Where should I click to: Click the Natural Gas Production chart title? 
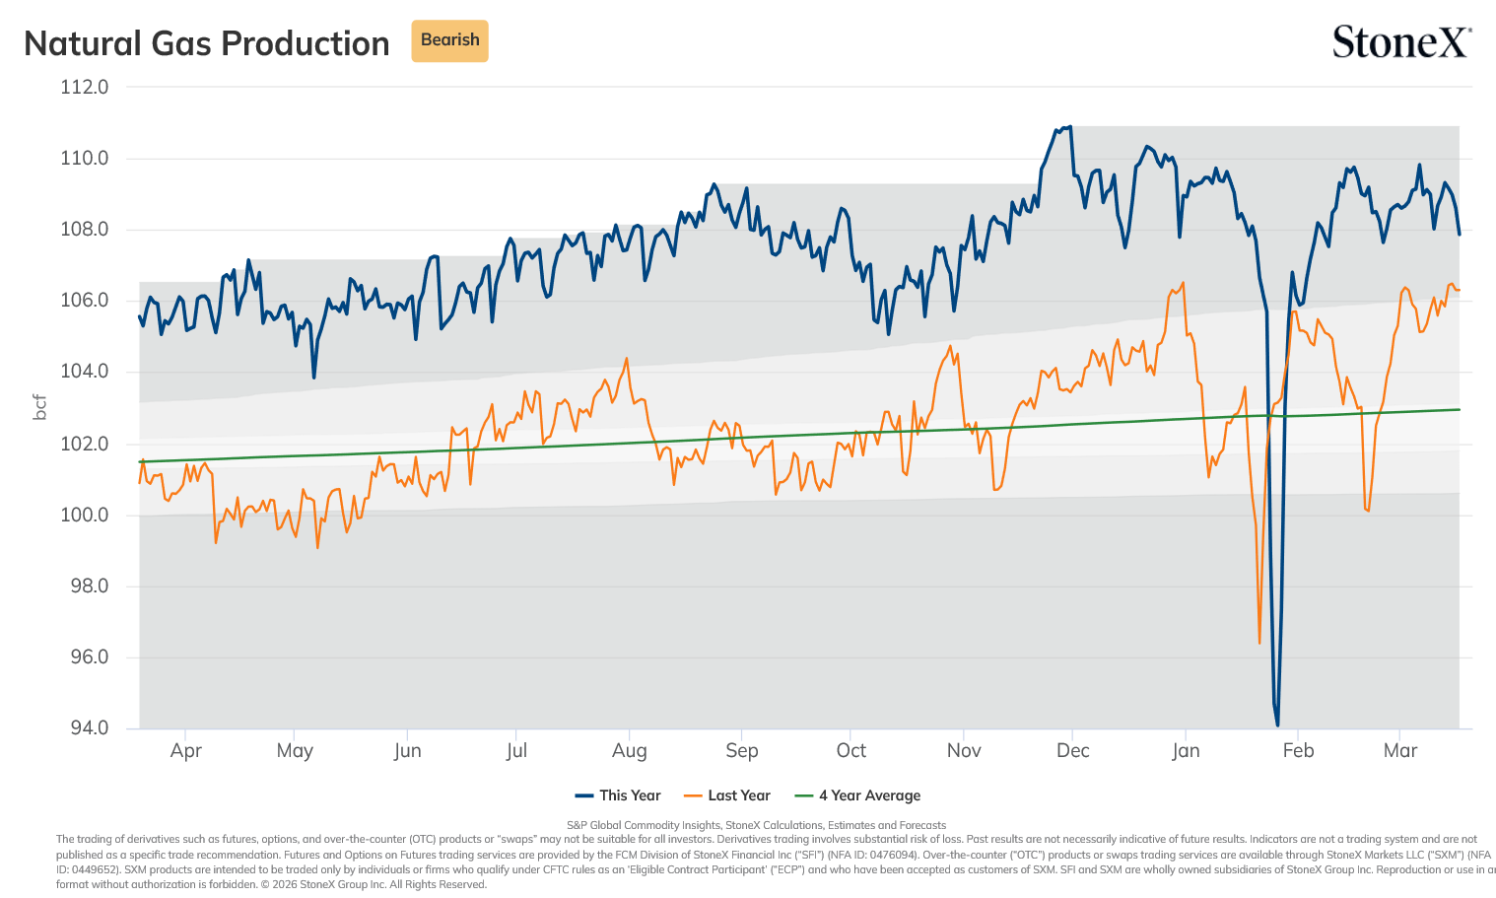pos(207,43)
